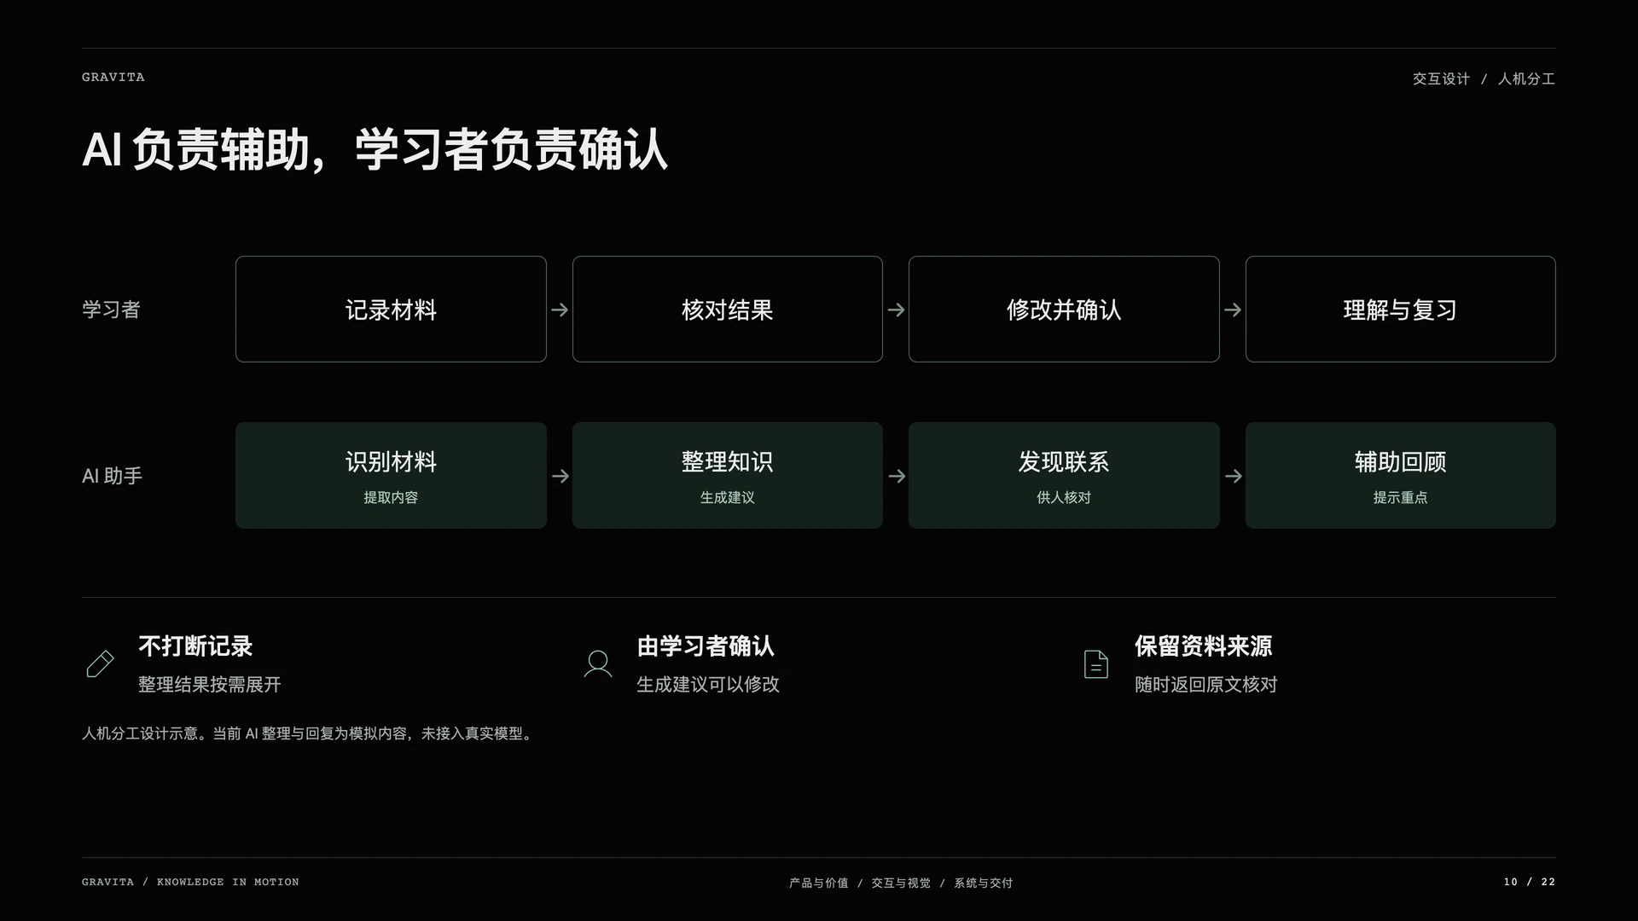The width and height of the screenshot is (1638, 921).
Task: Click the document icon beside 保留资料来源
Action: point(1096,664)
